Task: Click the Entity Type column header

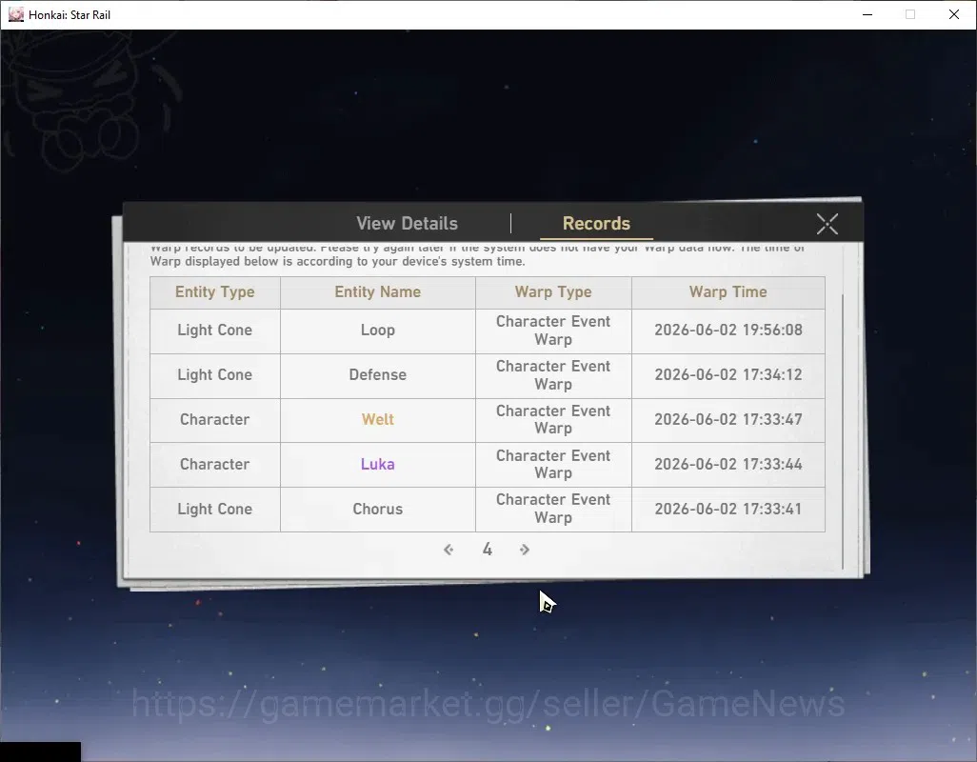Action: pyautogui.click(x=215, y=292)
